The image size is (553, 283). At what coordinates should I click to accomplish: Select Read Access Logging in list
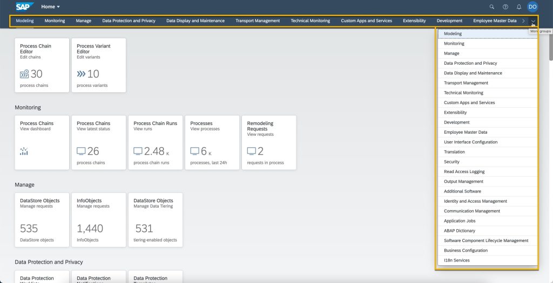click(488, 172)
